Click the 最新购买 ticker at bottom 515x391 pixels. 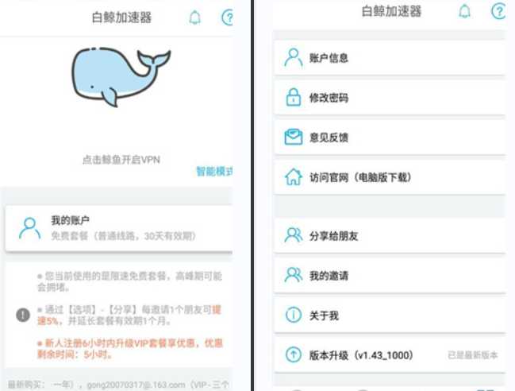(118, 385)
